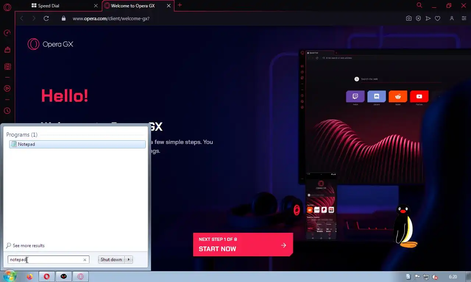Screen dimensions: 471x282
Task: Click the Shut down button
Action: [111, 260]
